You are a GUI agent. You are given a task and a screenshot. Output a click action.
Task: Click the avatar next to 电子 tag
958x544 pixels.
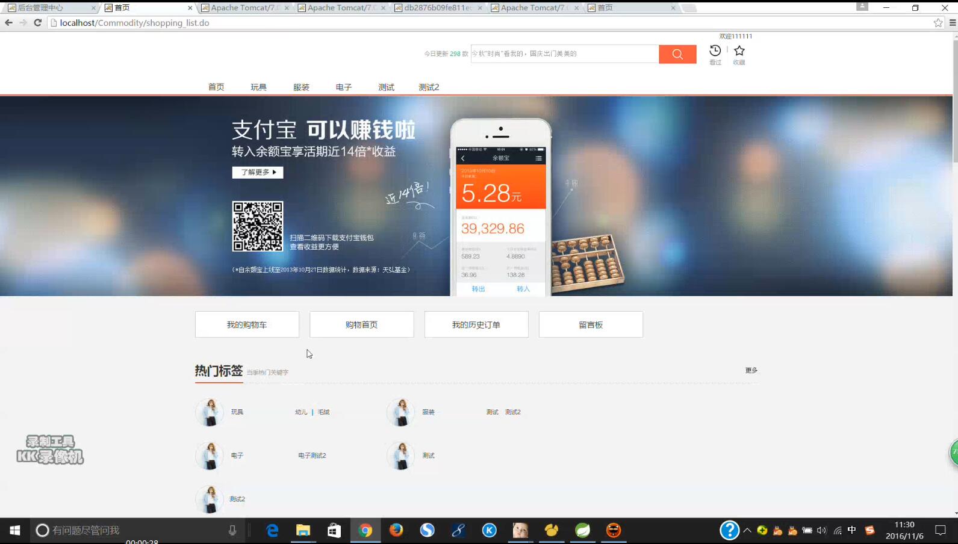coord(210,456)
